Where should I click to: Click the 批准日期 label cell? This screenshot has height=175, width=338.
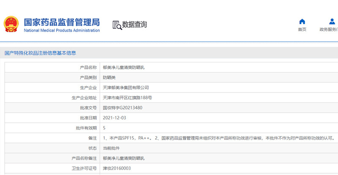52,118
